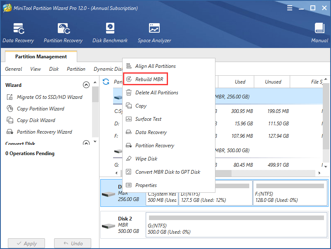Screen dimensions: 331x249
Task: Choose Convert MBR Disk to GPT Disk
Action: [169, 172]
